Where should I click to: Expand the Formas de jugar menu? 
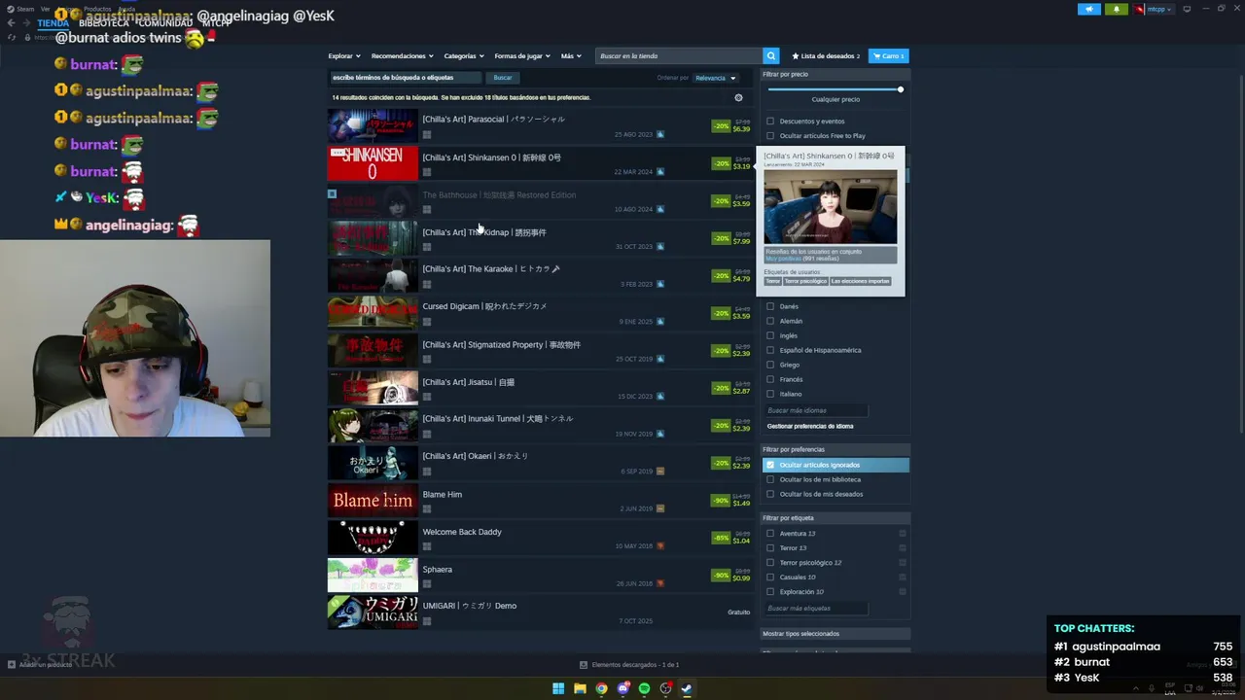point(522,56)
